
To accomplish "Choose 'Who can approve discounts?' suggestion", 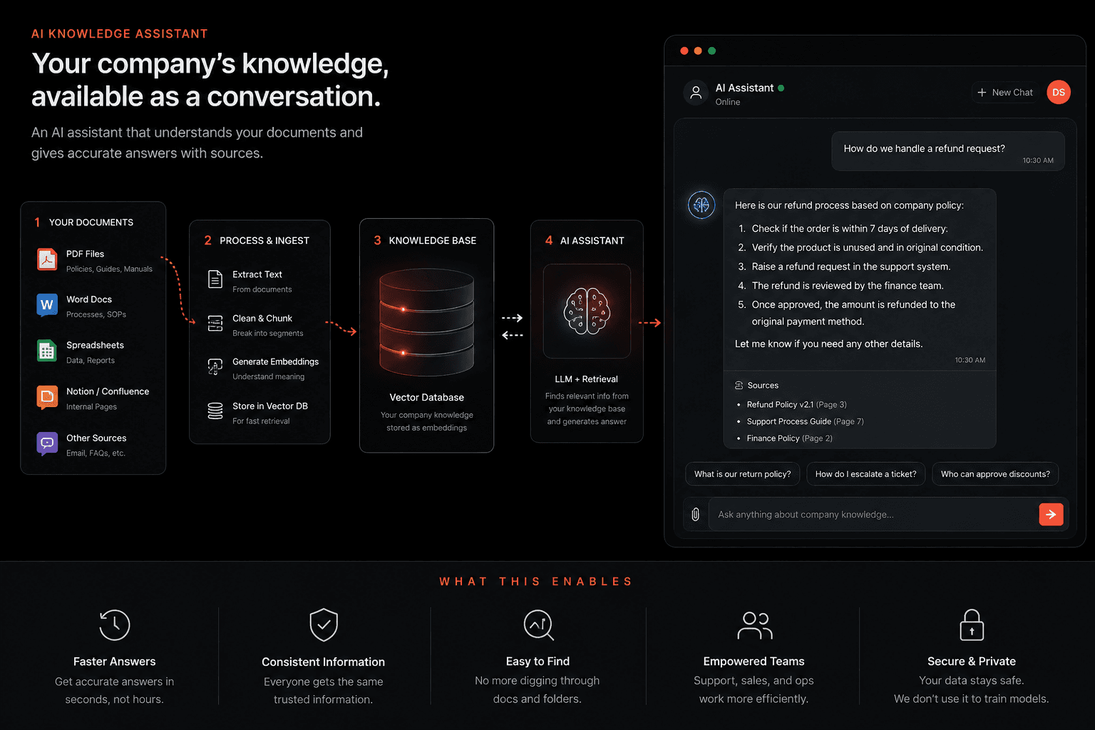I will (x=995, y=474).
